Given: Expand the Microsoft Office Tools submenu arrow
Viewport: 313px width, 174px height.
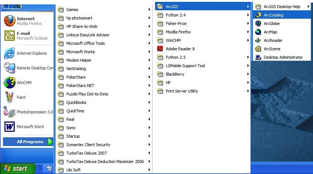Looking at the screenshot, I should [x=149, y=43].
